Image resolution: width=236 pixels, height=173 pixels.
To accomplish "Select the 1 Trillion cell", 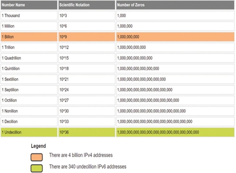I will pos(29,47).
